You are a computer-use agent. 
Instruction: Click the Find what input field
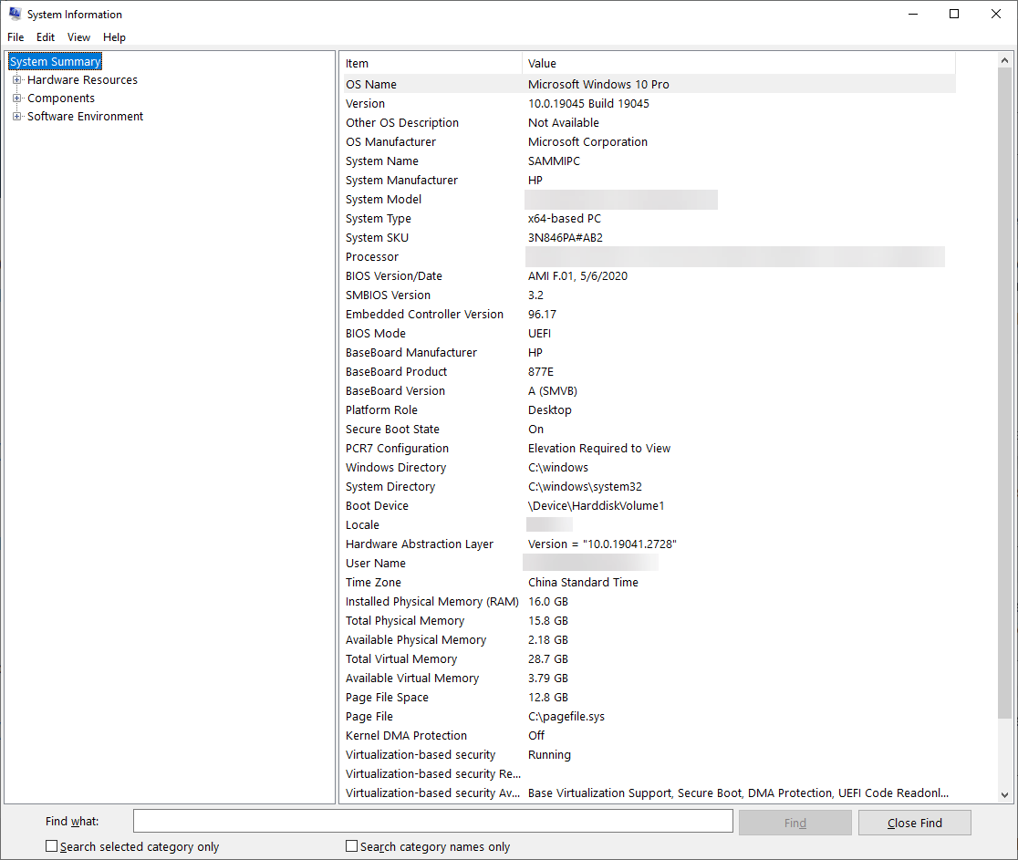click(433, 821)
